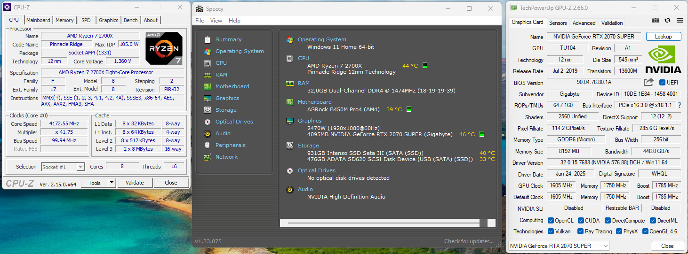Open Help menu in Speccy
The width and height of the screenshot is (688, 254).
pyautogui.click(x=234, y=21)
